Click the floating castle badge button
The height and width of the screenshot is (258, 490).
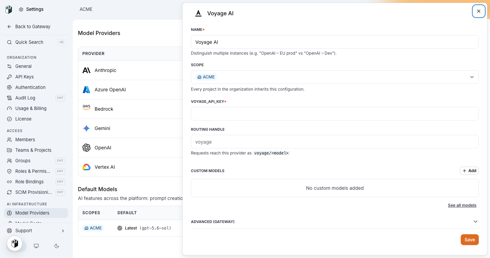[x=15, y=243]
